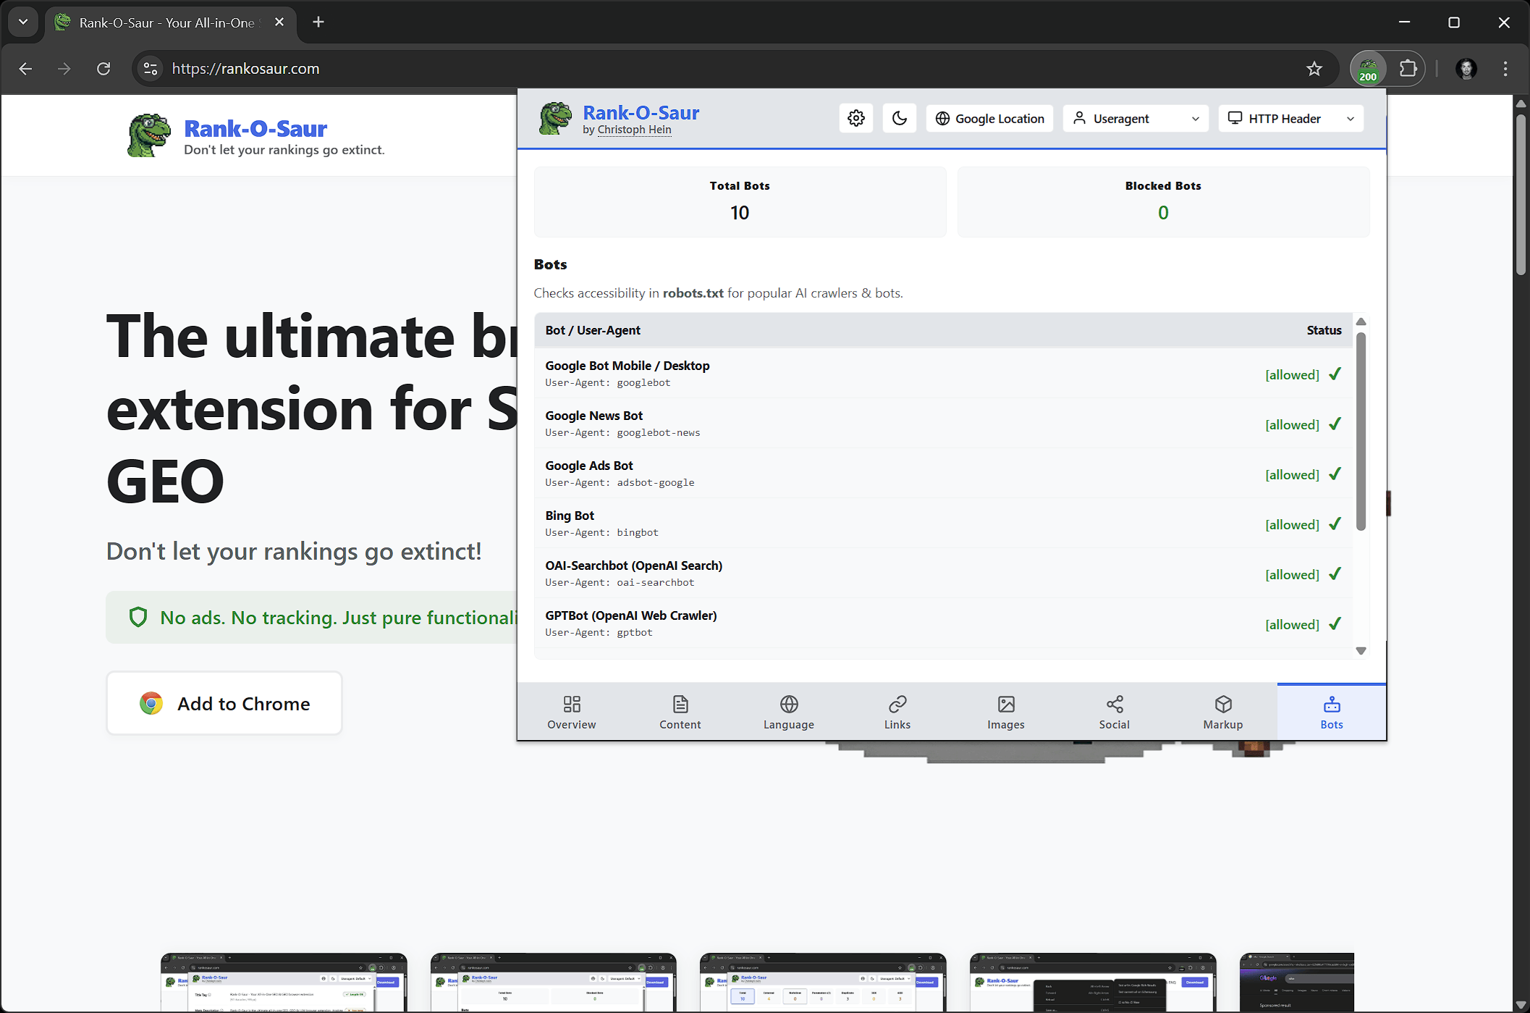Expand the HTTP Header dropdown
This screenshot has width=1530, height=1013.
click(1290, 118)
